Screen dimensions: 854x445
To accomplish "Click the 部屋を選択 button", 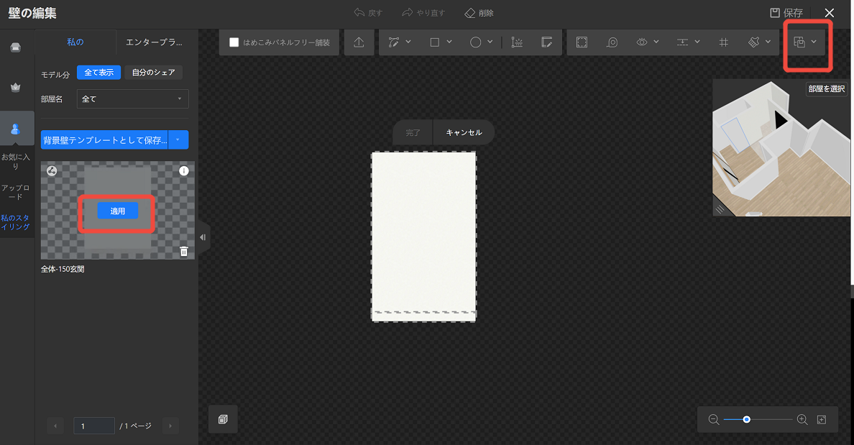I will point(826,88).
